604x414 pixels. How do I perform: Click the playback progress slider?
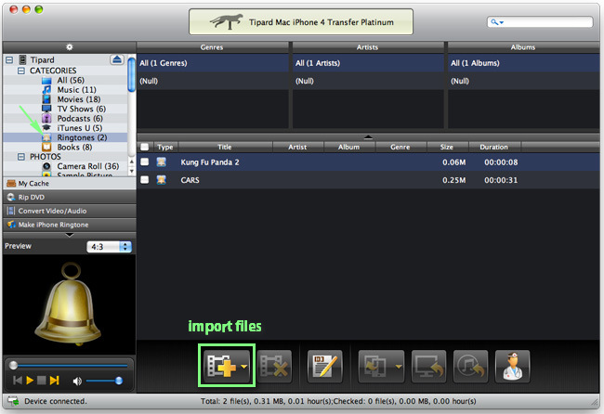point(70,365)
